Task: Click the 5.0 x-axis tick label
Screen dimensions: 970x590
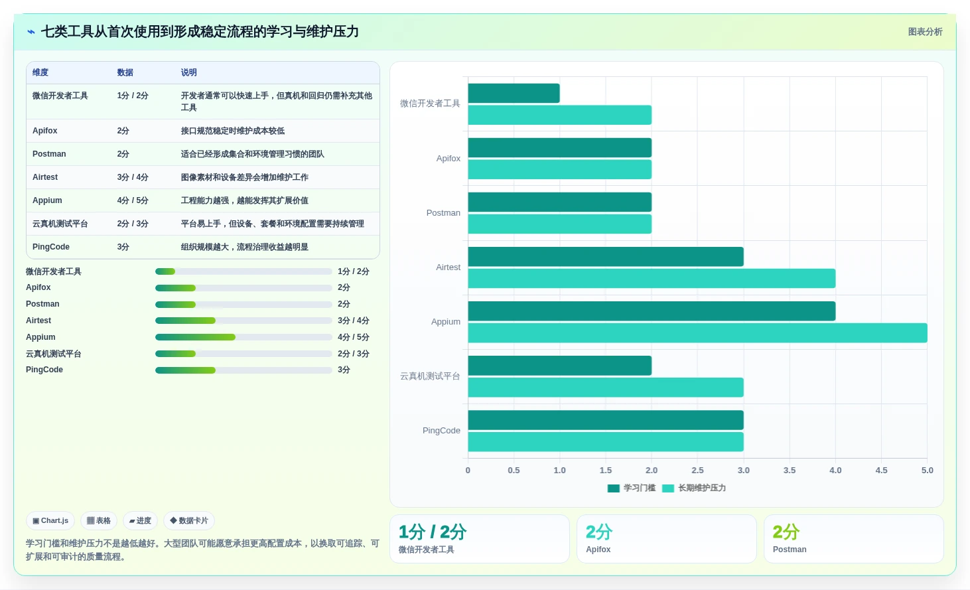Action: (927, 471)
